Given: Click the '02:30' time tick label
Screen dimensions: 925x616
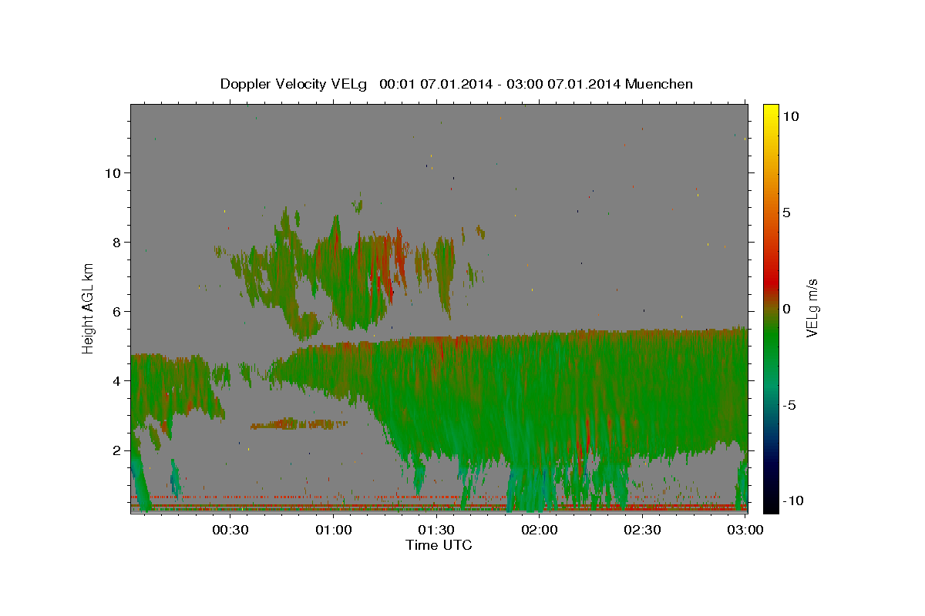Looking at the screenshot, I should (x=642, y=530).
